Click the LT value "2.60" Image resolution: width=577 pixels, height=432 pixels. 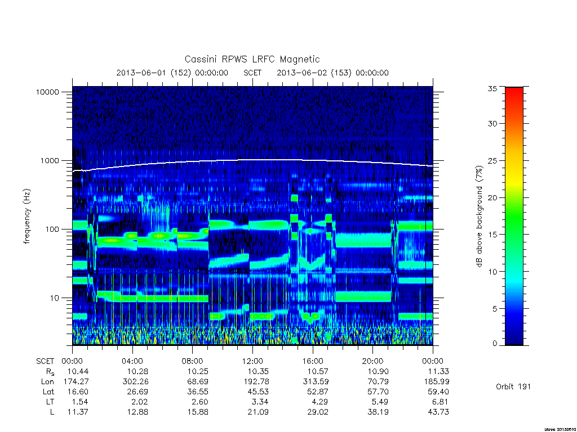click(200, 402)
